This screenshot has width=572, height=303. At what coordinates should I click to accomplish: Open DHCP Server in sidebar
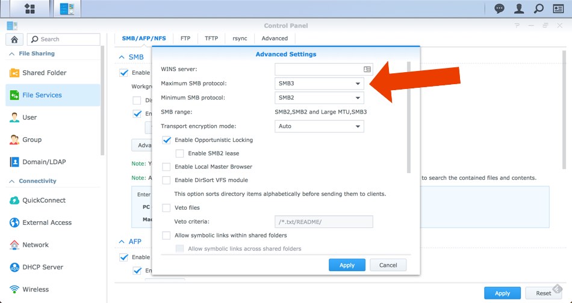(53, 267)
